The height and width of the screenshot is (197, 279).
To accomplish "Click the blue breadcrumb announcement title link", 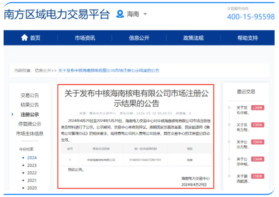I will (x=109, y=71).
